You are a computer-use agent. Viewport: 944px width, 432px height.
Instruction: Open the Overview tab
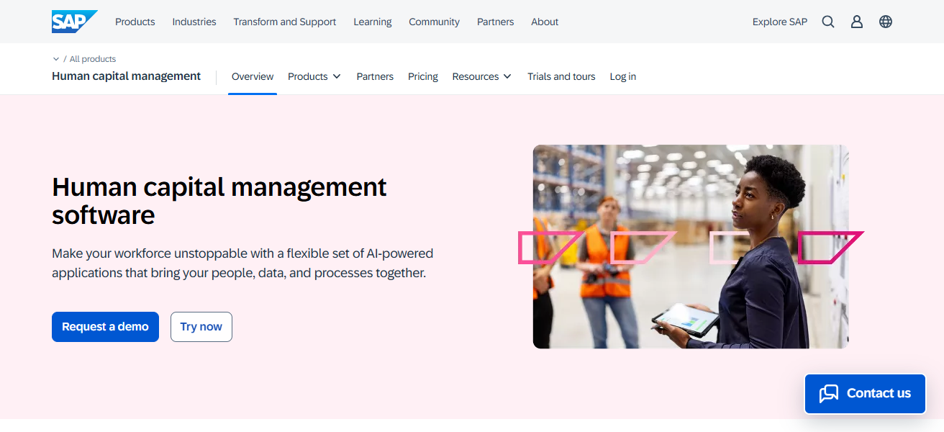coord(252,76)
